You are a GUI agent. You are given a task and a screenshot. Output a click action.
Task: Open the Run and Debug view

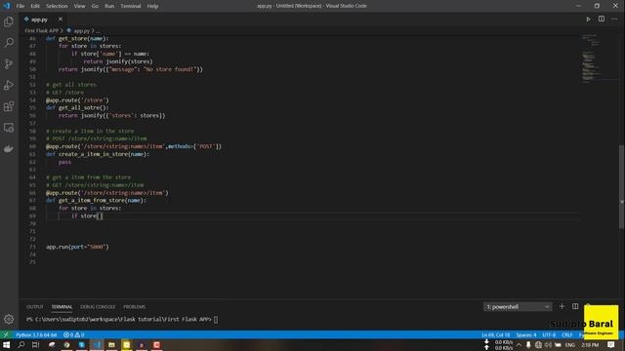point(9,85)
